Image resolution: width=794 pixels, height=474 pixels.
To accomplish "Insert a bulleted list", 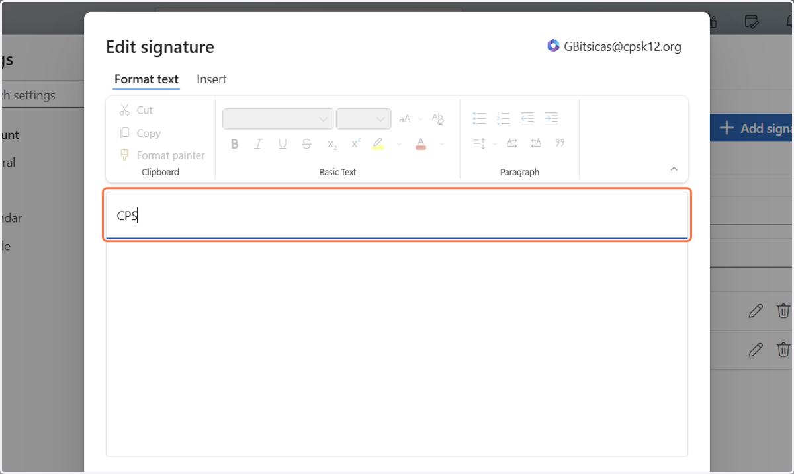I will pyautogui.click(x=479, y=119).
